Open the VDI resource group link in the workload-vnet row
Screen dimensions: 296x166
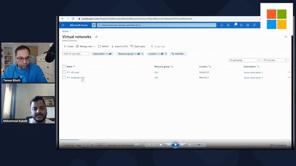point(156,78)
